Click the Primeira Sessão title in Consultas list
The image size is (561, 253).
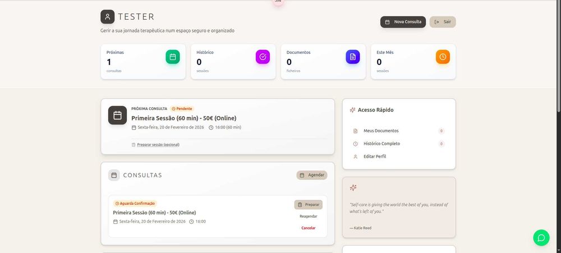click(x=155, y=213)
